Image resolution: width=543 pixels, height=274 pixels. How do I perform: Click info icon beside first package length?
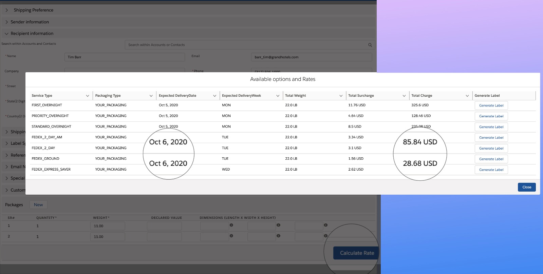click(x=231, y=225)
